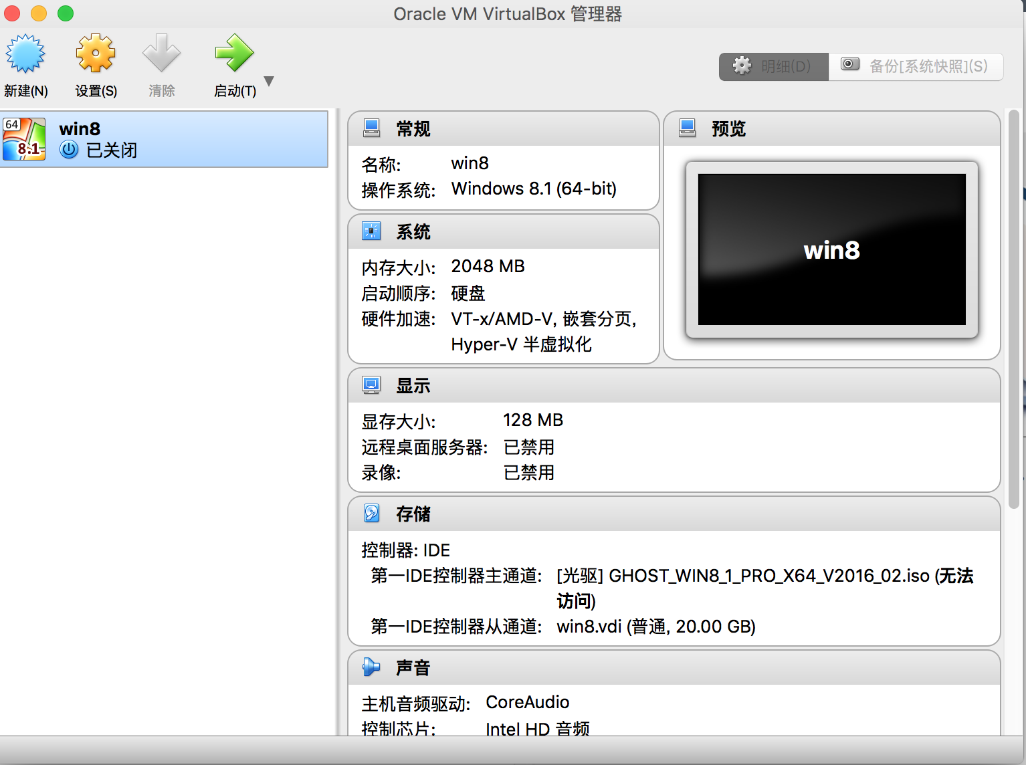Click the GHOST_WIN8_1_PRO_X64 iso entry
This screenshot has height=765, width=1026.
tap(764, 588)
